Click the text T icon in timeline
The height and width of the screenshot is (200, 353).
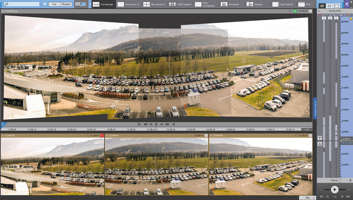[x=320, y=138]
